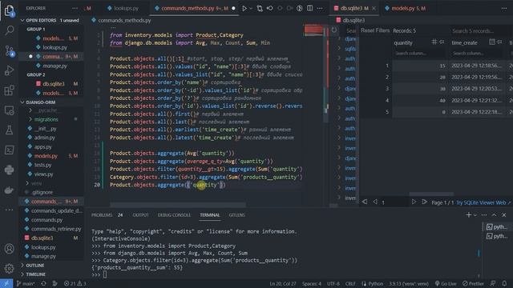This screenshot has width=513, height=288.
Task: Open the Source Control view
Action: coord(9,50)
